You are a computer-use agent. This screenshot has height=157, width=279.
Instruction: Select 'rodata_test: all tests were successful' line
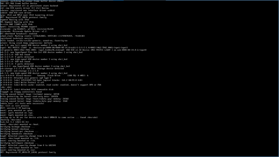tap(22, 103)
